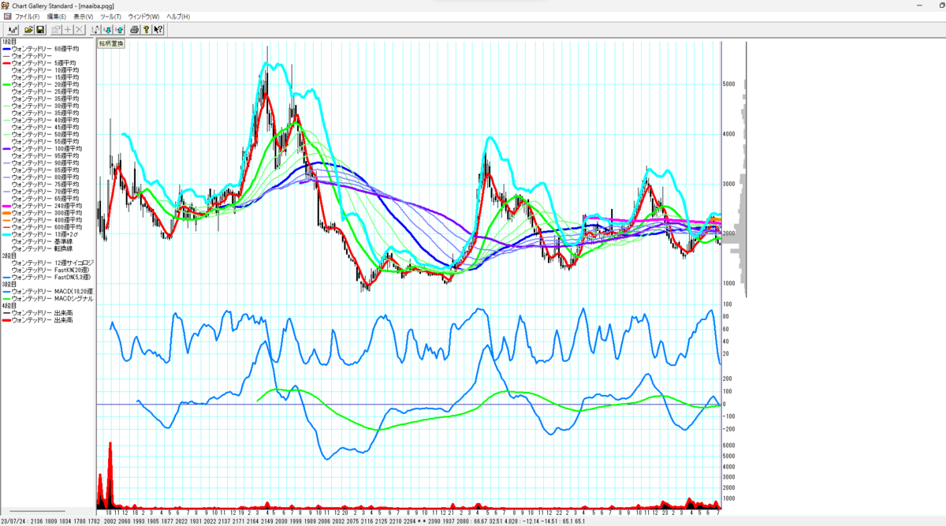This screenshot has height=526, width=946.
Task: Click the status bar value readout
Action: pos(292,521)
